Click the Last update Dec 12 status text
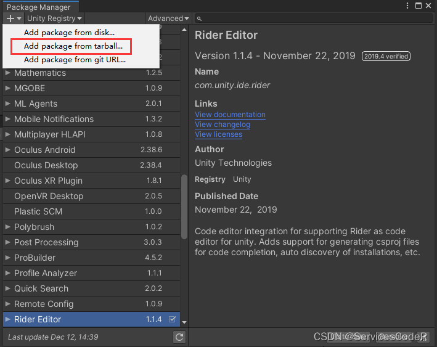Viewport: 437px width, 347px height. pos(53,337)
